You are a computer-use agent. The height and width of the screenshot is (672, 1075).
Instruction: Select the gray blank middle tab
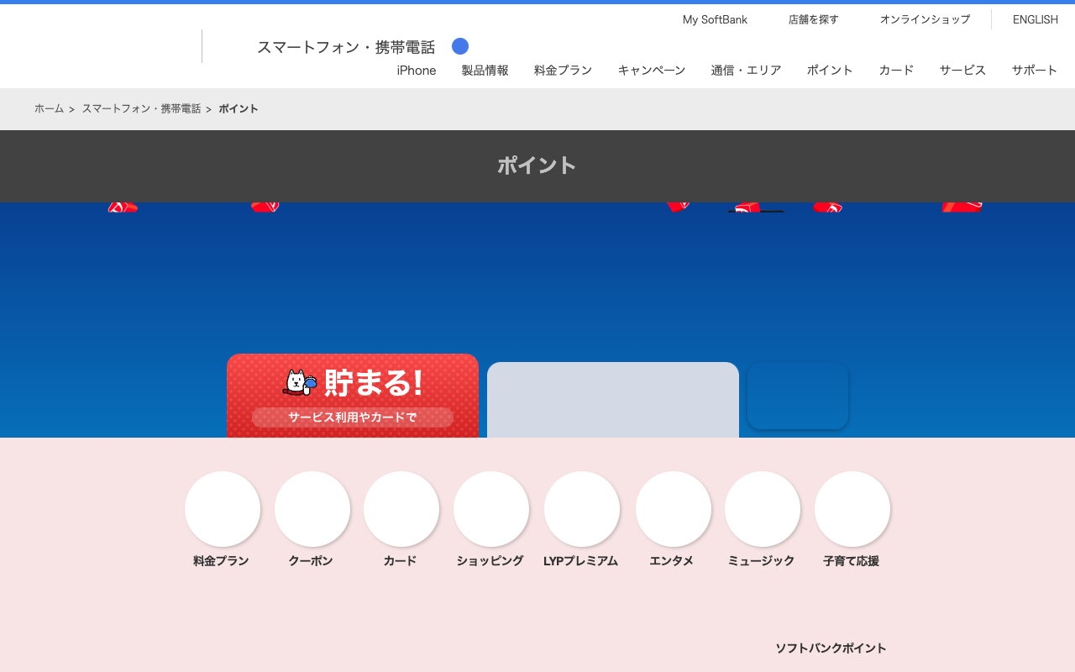[613, 400]
